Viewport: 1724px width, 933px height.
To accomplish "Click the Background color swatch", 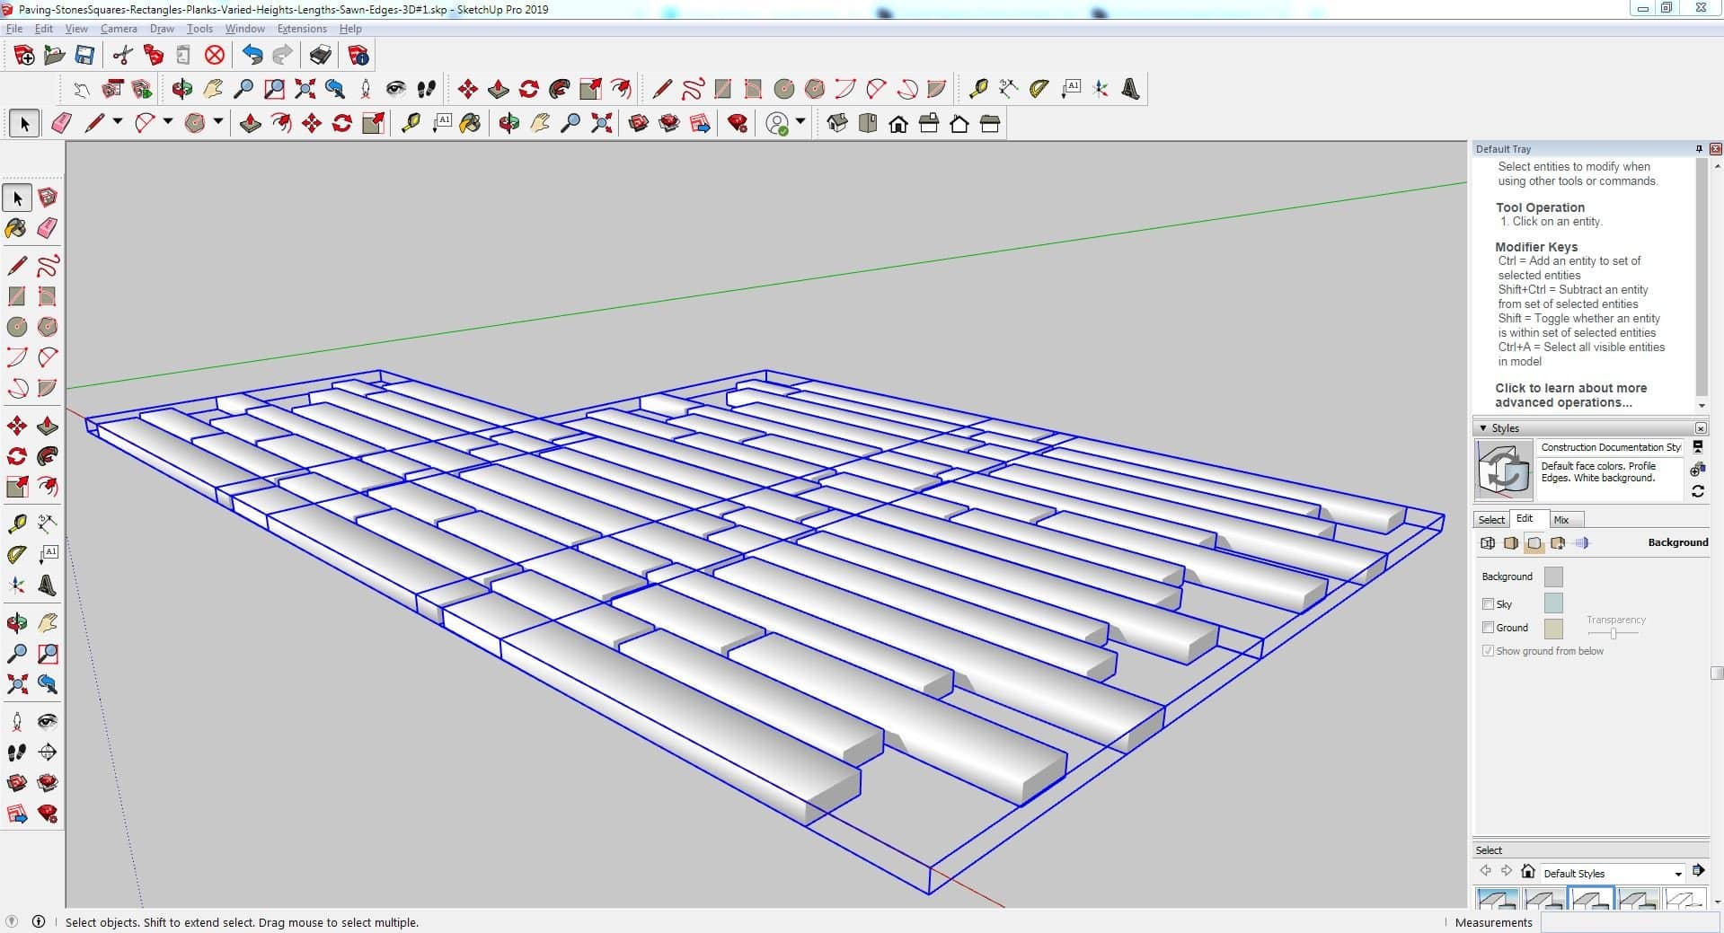I will 1552,577.
